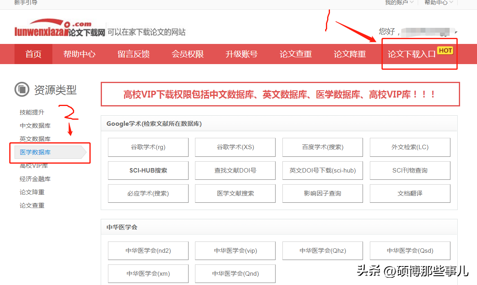This screenshot has width=477, height=285.
Task: Click the 谷歌学术(rg) button
Action: coord(148,147)
